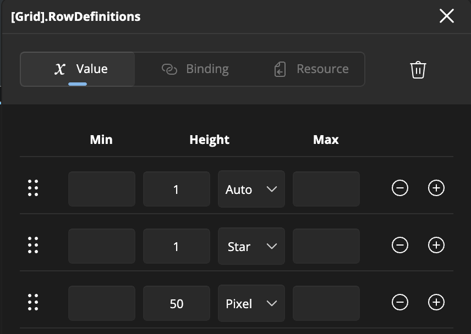
Task: Close the RowDefinitions dialog
Action: point(447,16)
